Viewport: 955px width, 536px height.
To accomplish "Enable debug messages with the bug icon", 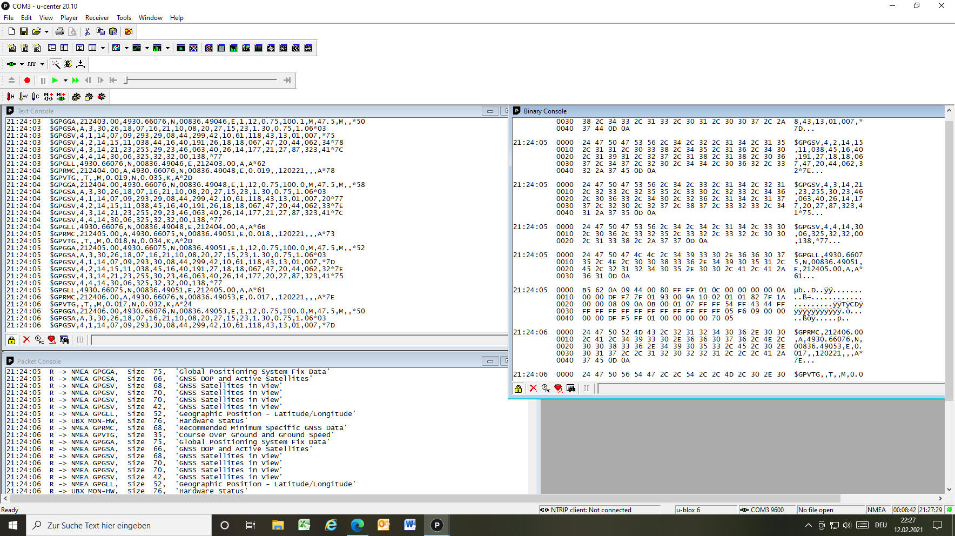I will [68, 64].
